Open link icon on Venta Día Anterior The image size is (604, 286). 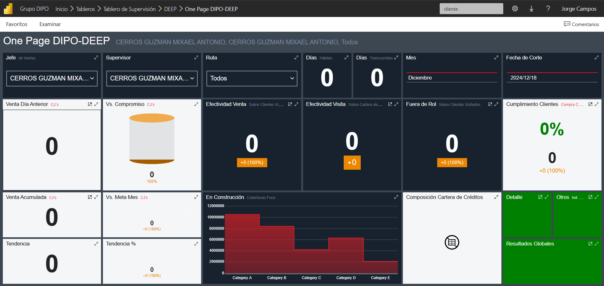[90, 104]
